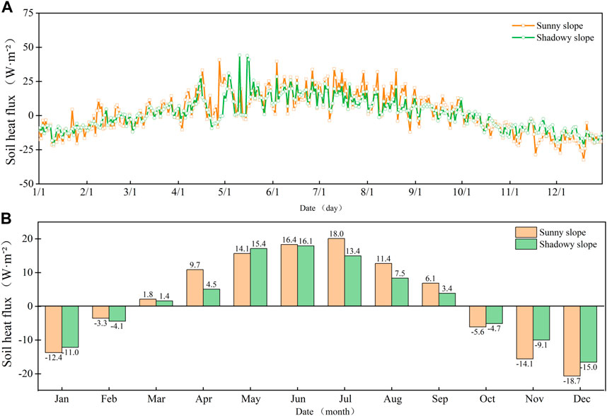
Task: Click the '20' y-axis tick label in panel B
Action: (x=28, y=238)
